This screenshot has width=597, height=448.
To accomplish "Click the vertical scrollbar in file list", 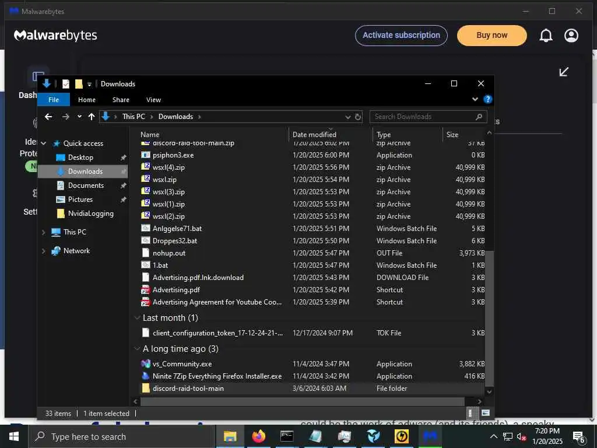I will 489,318.
